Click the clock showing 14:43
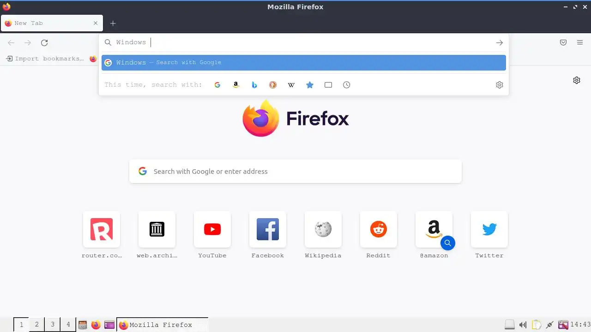This screenshot has width=591, height=332. point(580,325)
